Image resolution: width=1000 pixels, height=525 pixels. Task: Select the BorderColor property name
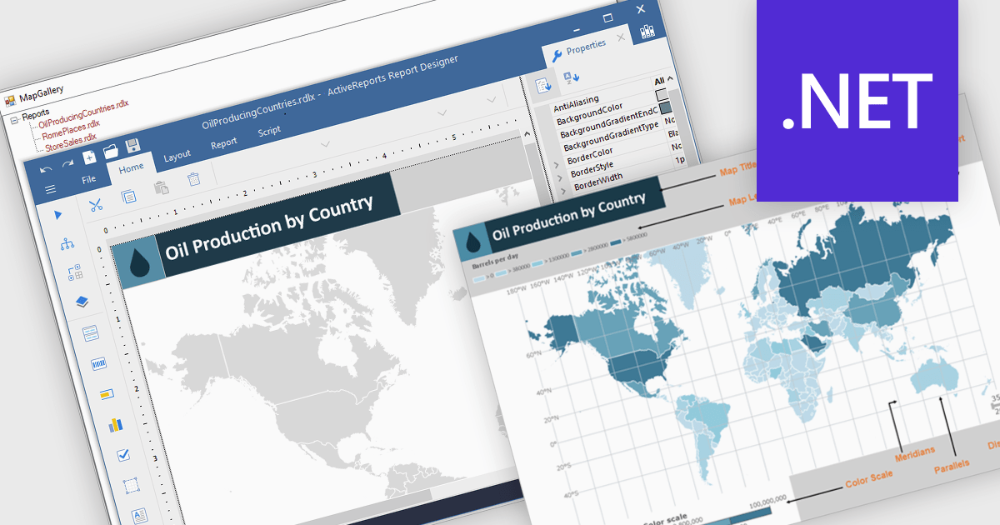(590, 156)
